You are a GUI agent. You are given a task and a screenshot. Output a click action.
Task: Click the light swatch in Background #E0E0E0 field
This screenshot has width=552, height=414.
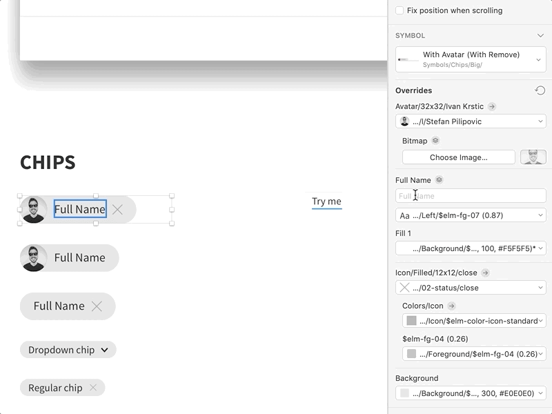[404, 393]
